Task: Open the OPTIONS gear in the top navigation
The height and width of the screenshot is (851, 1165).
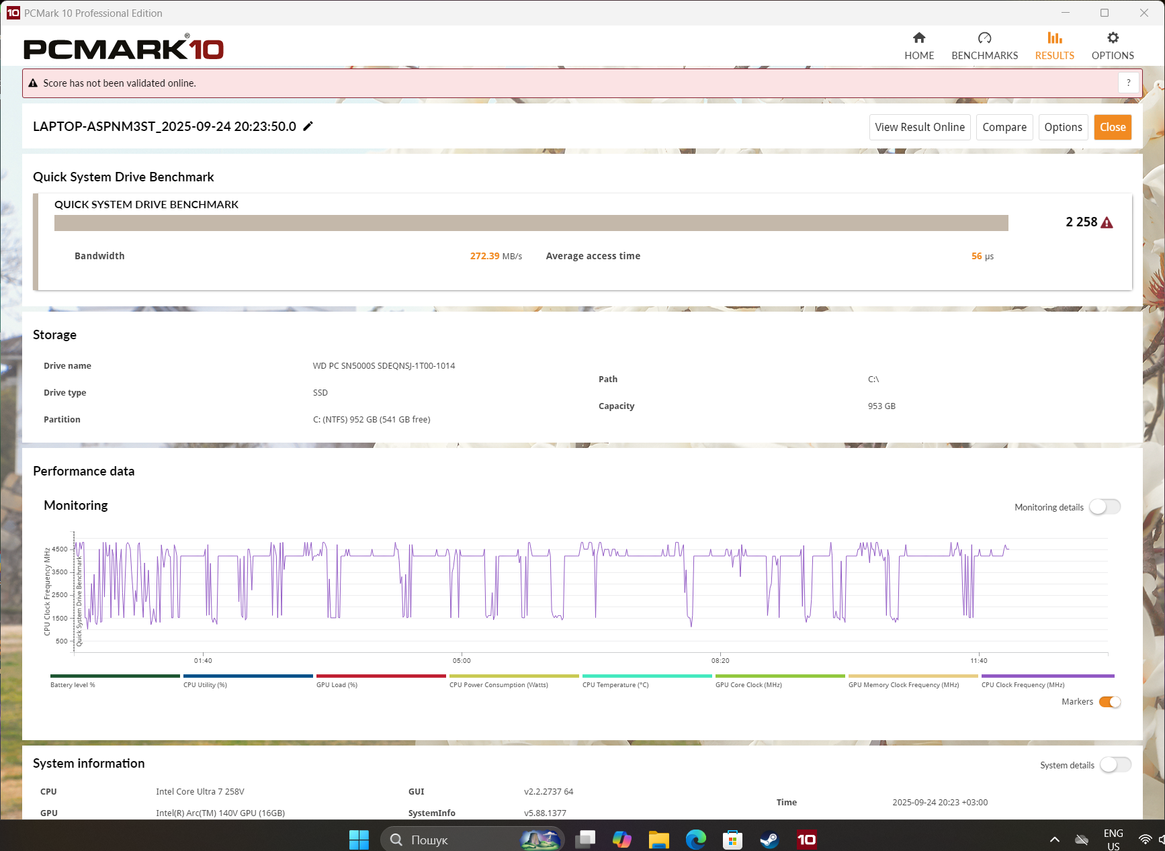Action: click(1113, 46)
